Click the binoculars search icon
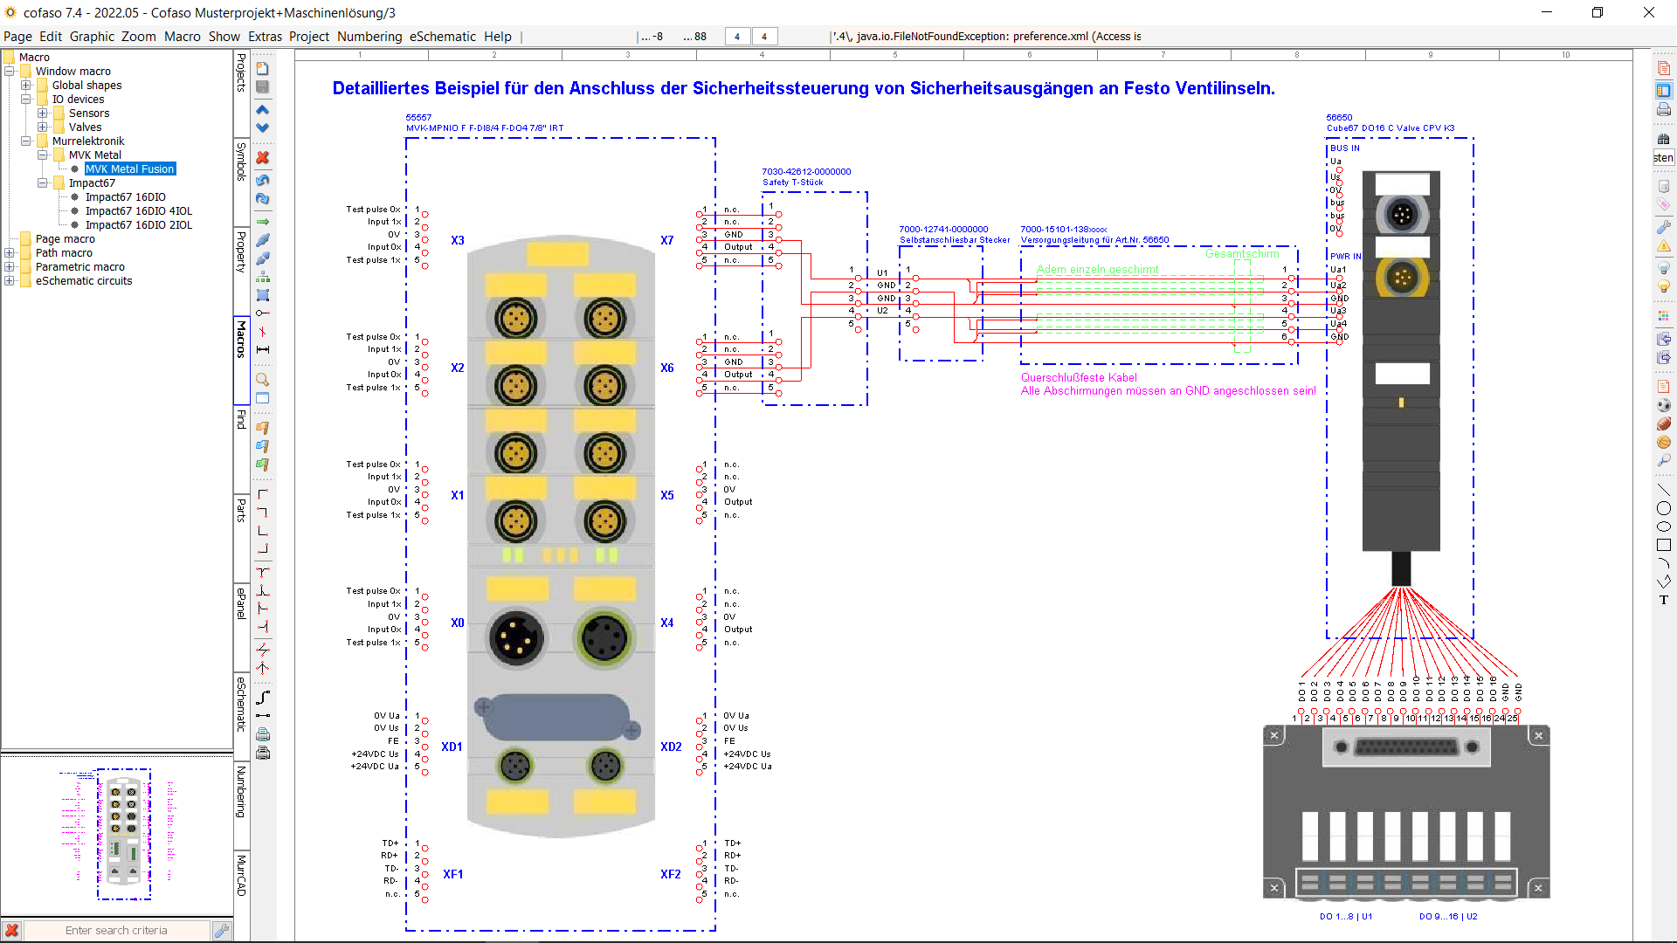The width and height of the screenshot is (1677, 943). pyautogui.click(x=1664, y=139)
